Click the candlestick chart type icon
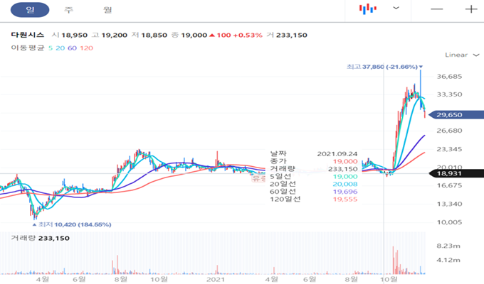 (368, 9)
